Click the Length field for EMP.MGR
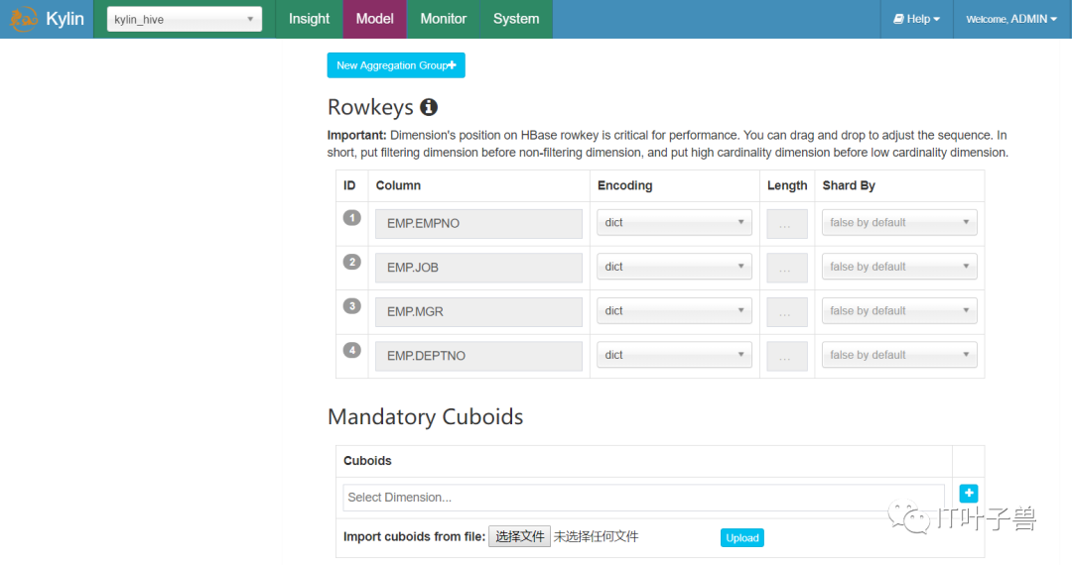The width and height of the screenshot is (1072, 565). pos(787,312)
